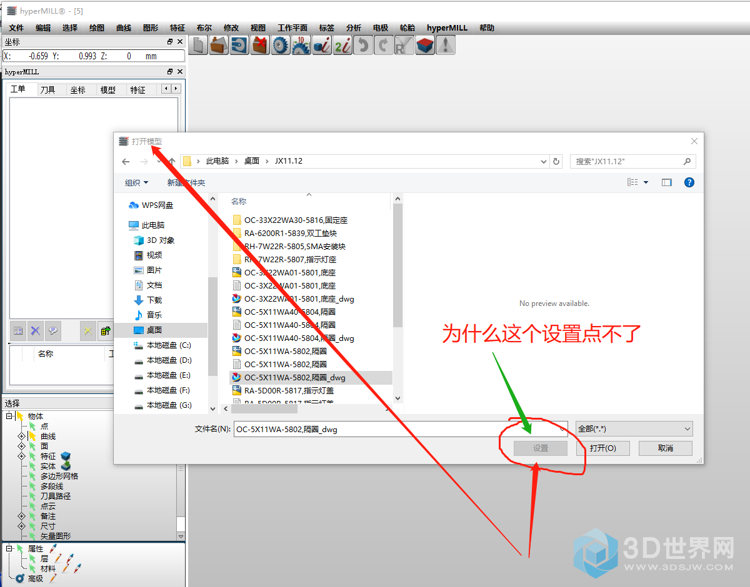Click the blue gear toolbar icon

(281, 45)
